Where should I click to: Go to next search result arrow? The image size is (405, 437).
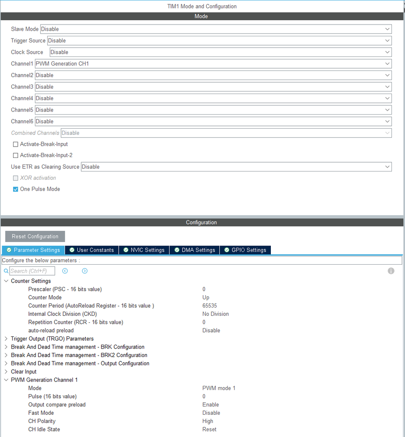[85, 271]
